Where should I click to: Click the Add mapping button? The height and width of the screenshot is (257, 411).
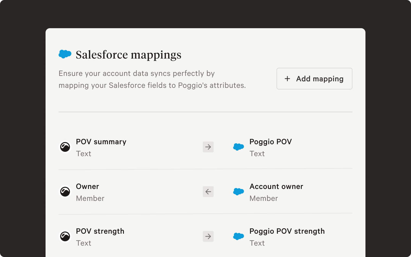314,79
